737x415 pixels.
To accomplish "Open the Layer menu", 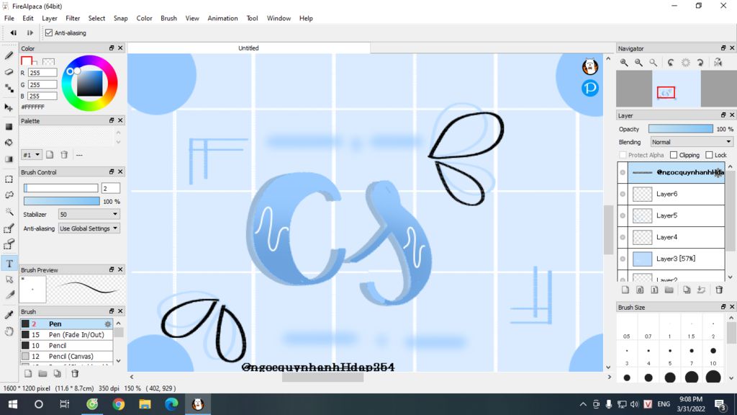I will 50,18.
